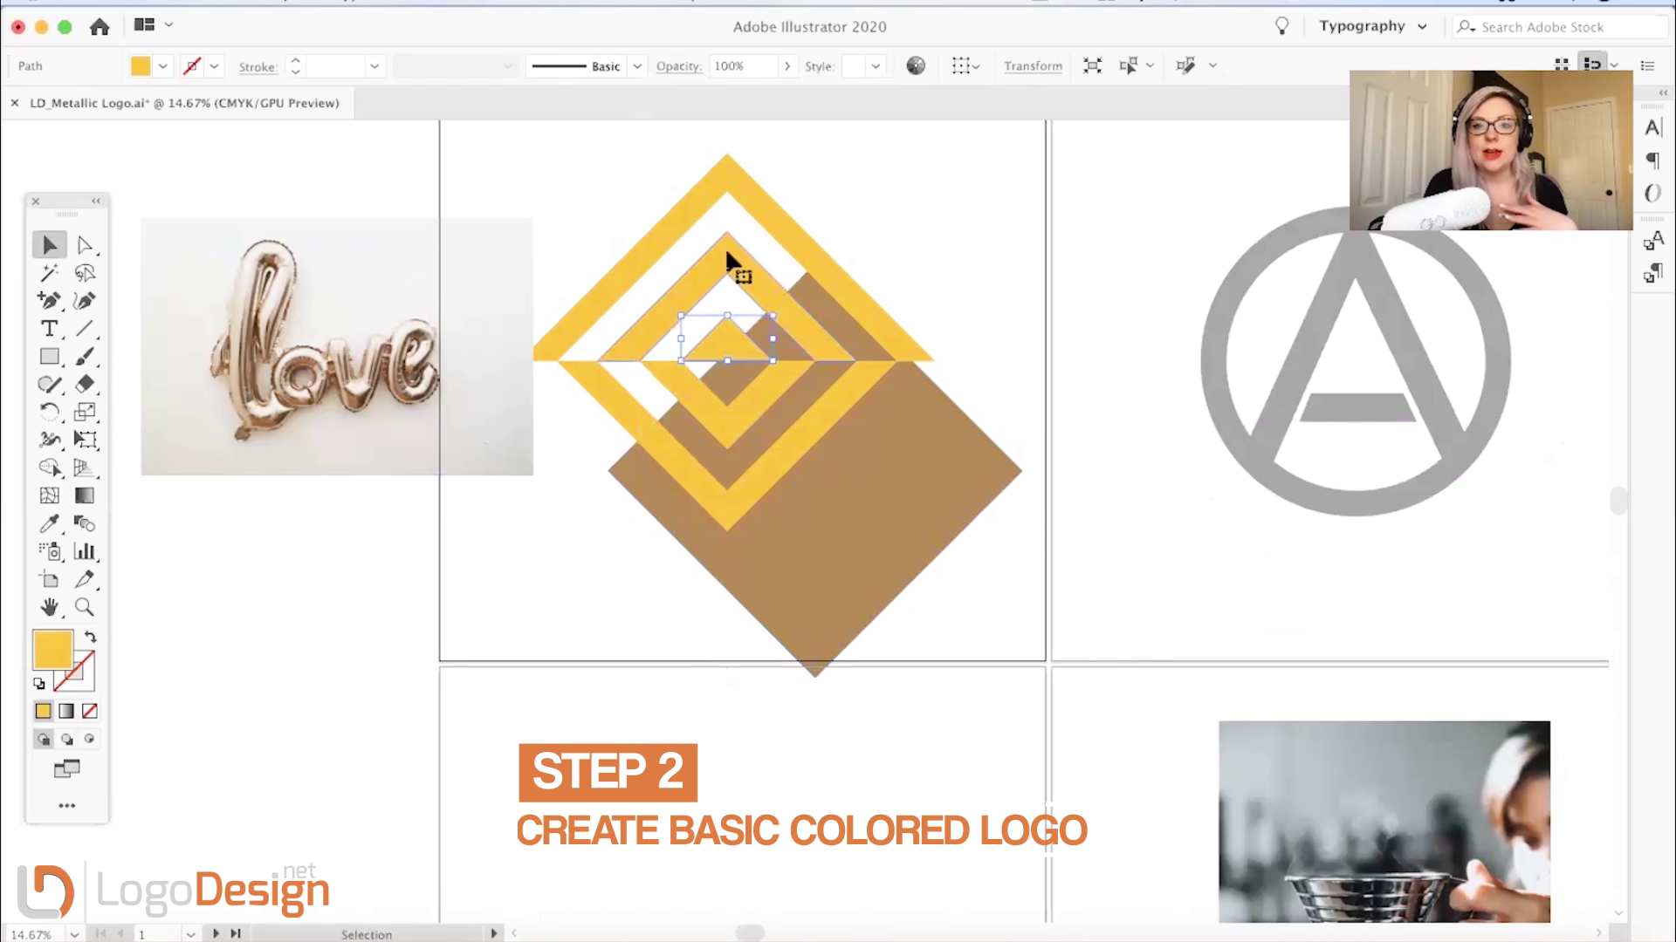1676x942 pixels.
Task: Pick the Curvature tool
Action: (85, 301)
